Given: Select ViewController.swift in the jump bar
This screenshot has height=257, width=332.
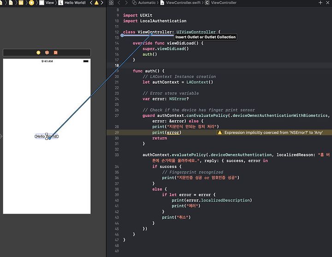Looking at the screenshot, I should point(180,3).
